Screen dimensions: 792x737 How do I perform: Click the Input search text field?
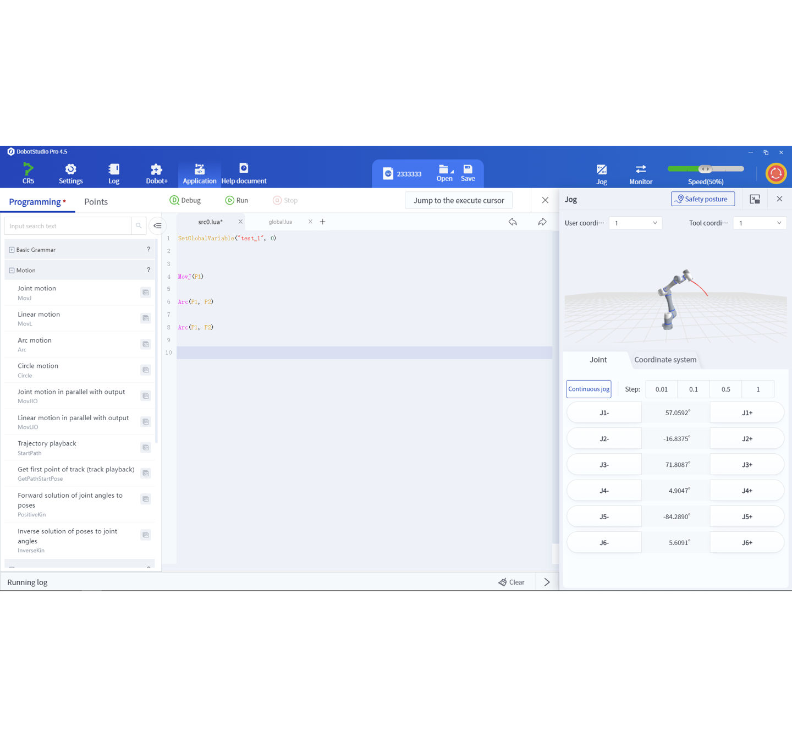[68, 226]
